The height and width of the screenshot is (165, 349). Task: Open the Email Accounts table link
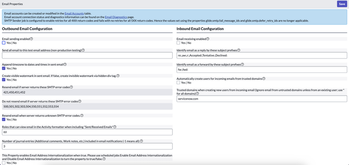(x=74, y=14)
